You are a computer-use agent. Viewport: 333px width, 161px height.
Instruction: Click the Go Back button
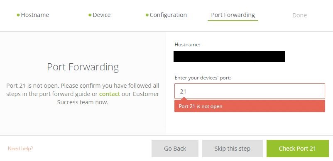click(175, 149)
